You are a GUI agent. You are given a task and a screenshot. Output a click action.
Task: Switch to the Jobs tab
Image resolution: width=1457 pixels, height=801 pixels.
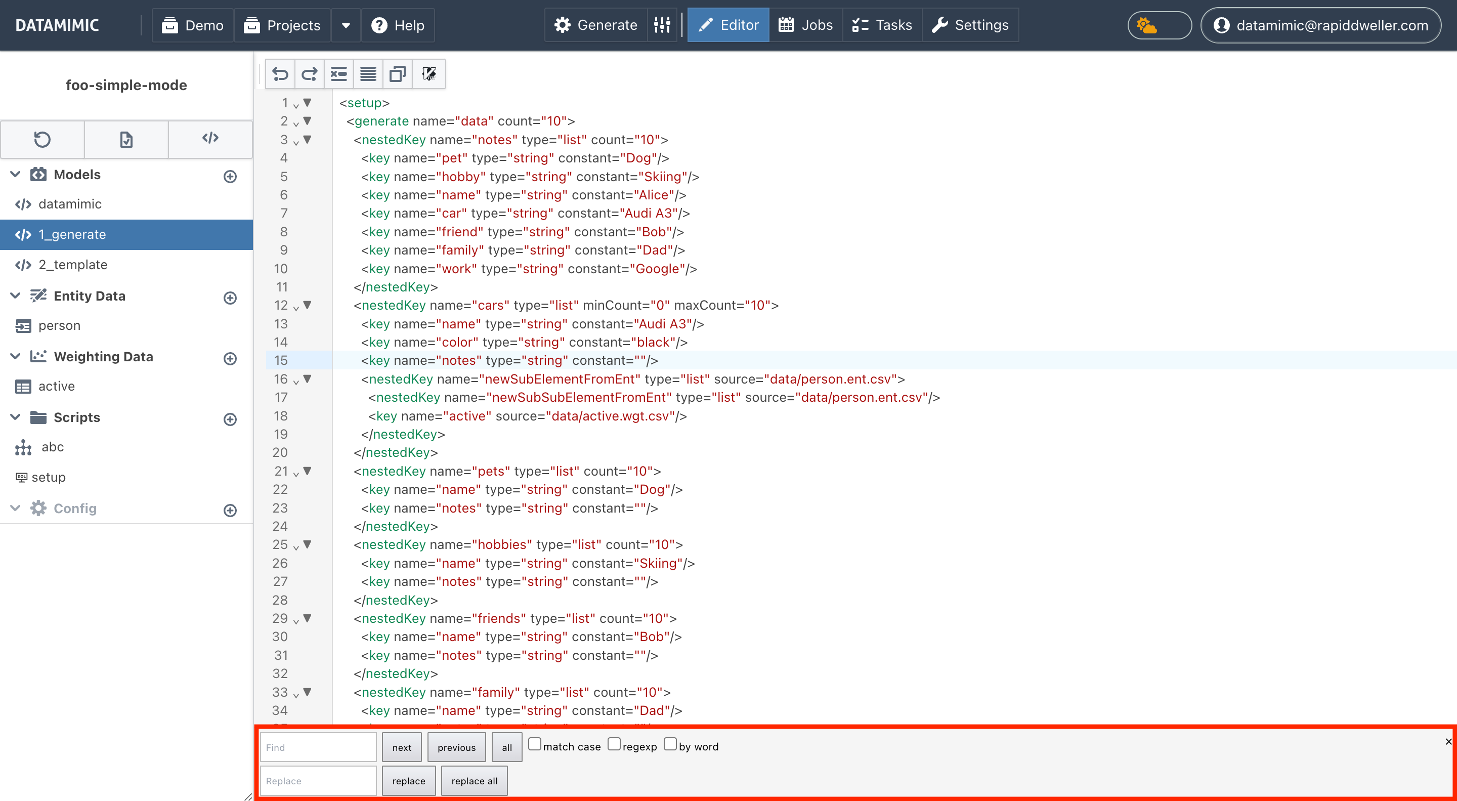[805, 25]
